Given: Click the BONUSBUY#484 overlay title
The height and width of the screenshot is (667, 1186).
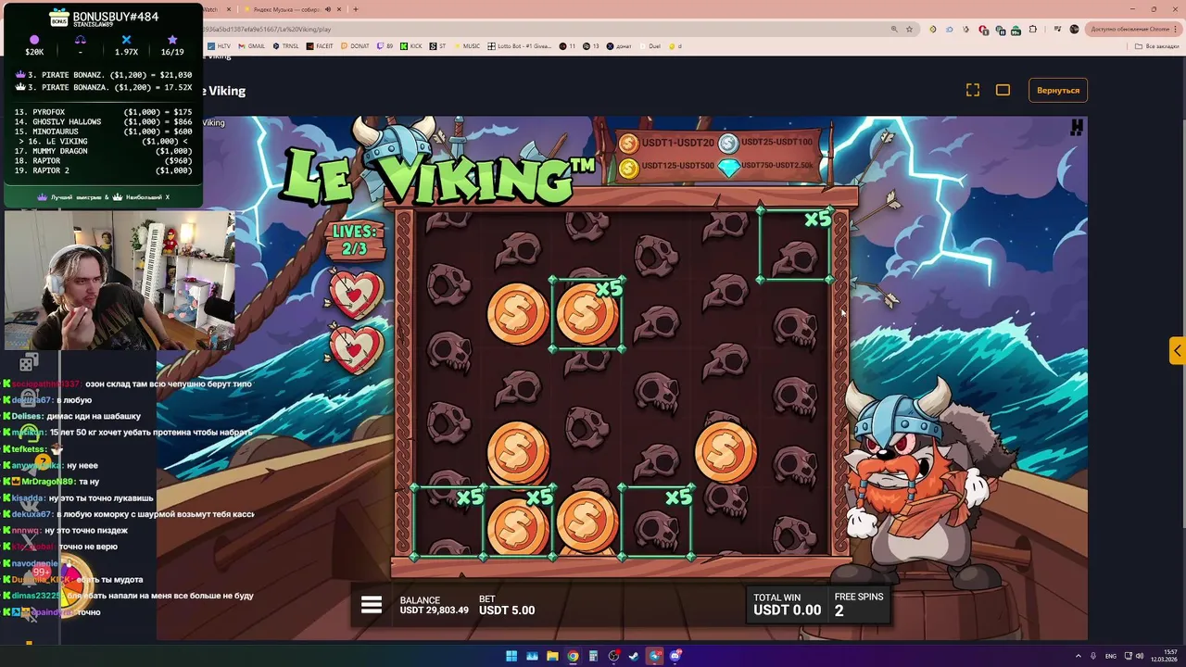Looking at the screenshot, I should (x=116, y=16).
